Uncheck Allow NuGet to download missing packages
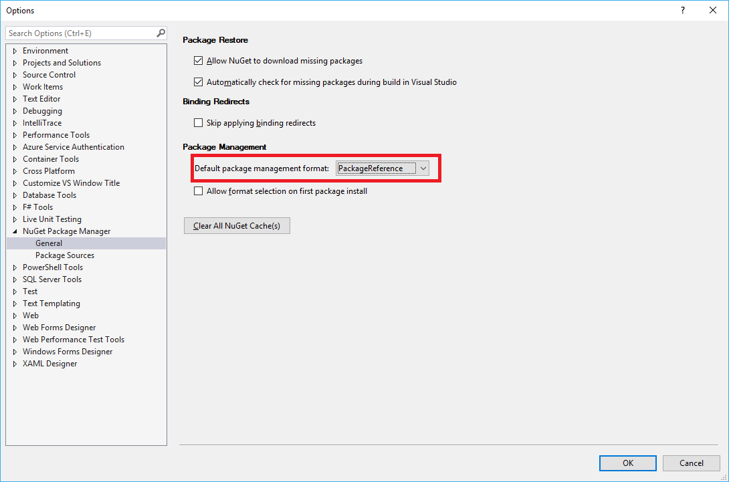729x482 pixels. [x=198, y=61]
